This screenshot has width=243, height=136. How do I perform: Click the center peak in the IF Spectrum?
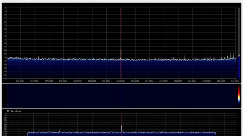point(121,129)
